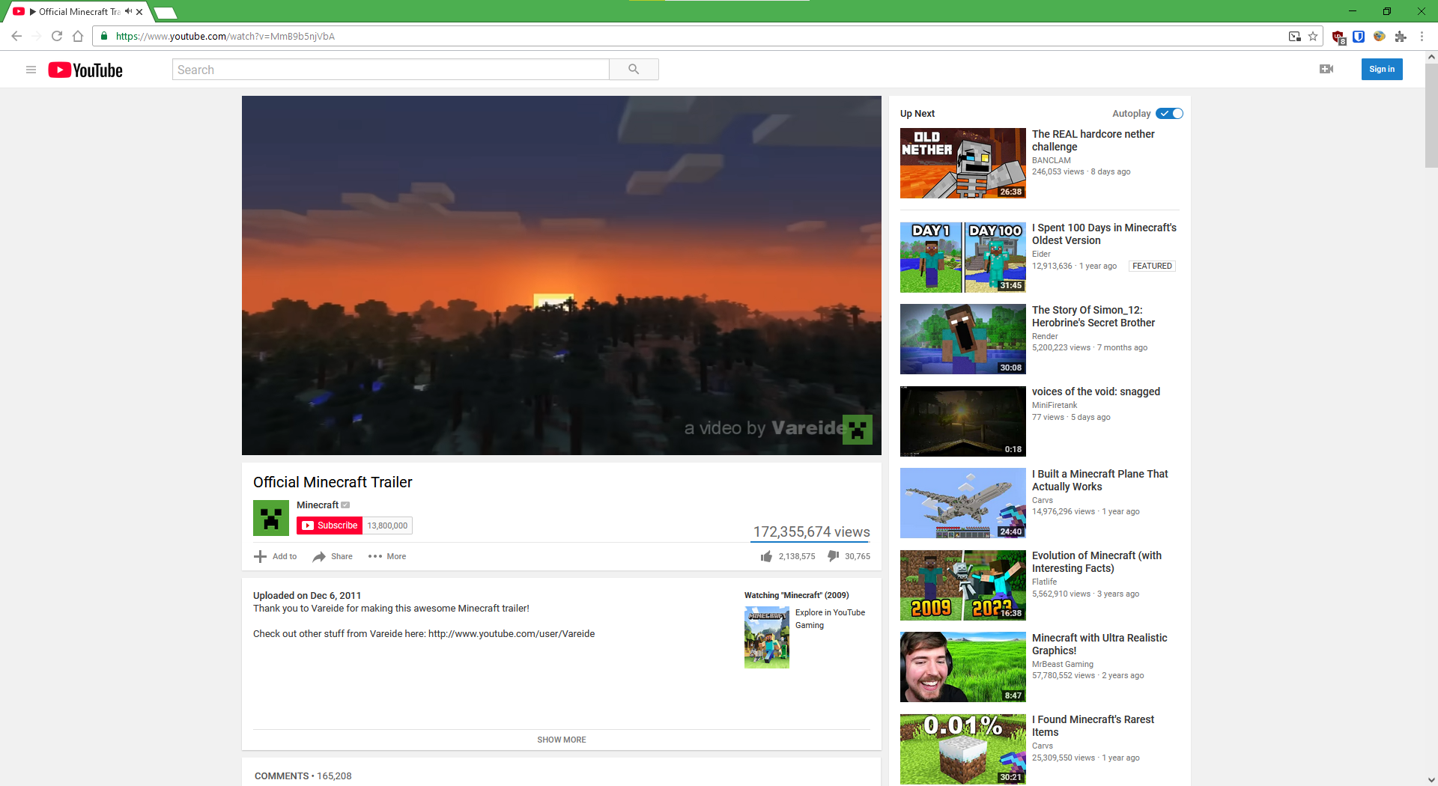This screenshot has width=1438, height=786.
Task: Open Minecraft Plane That Actually Works thumbnail
Action: tap(963, 503)
